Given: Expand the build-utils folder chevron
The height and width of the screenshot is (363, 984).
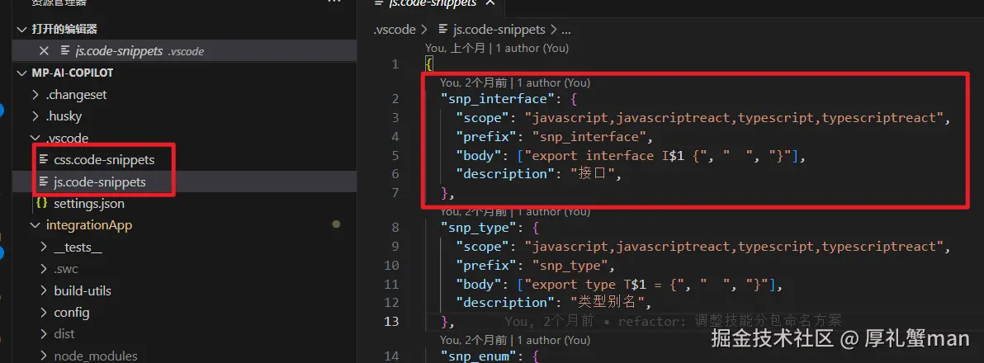Looking at the screenshot, I should coord(43,290).
